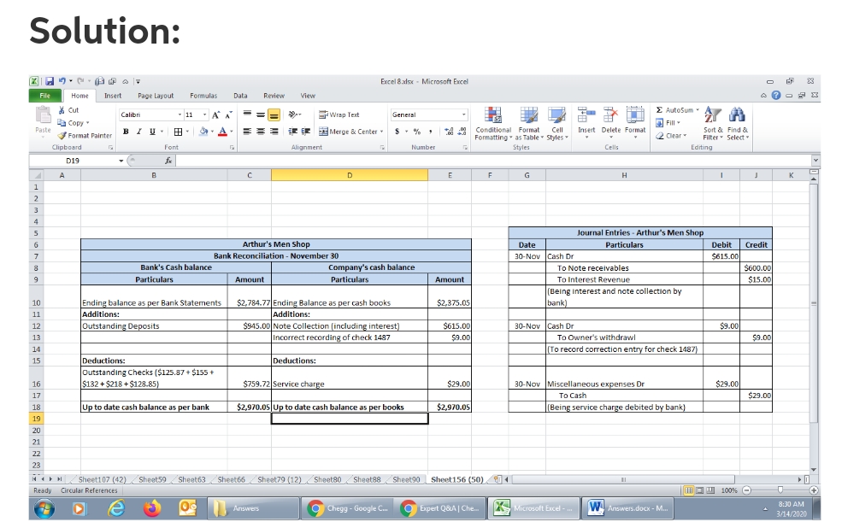This screenshot has height=522, width=842.
Task: Click the Cut scissors icon
Action: [61, 110]
